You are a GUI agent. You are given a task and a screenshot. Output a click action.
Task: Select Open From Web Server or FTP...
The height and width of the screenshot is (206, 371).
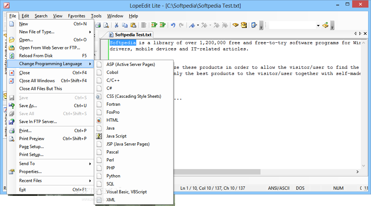[x=50, y=48]
